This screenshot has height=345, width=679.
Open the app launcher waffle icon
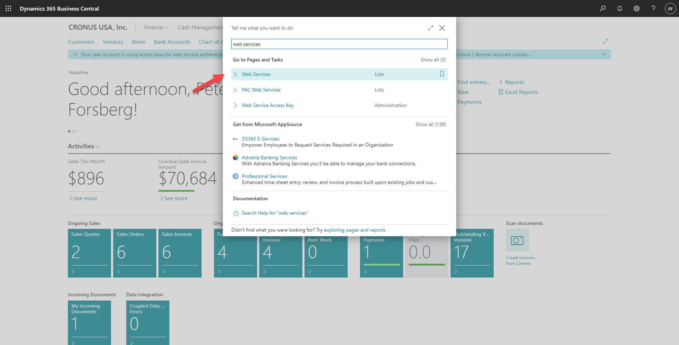coord(8,8)
